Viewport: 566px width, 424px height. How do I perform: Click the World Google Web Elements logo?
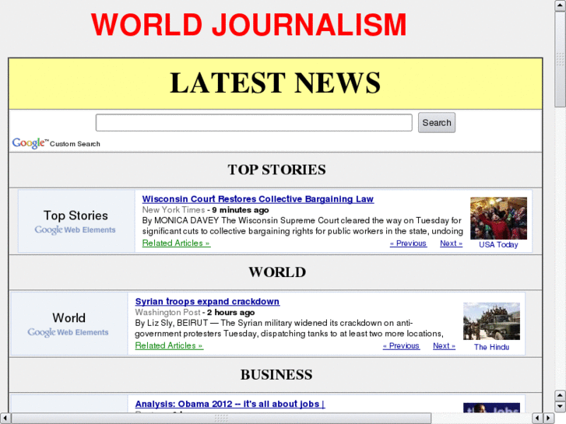68,332
